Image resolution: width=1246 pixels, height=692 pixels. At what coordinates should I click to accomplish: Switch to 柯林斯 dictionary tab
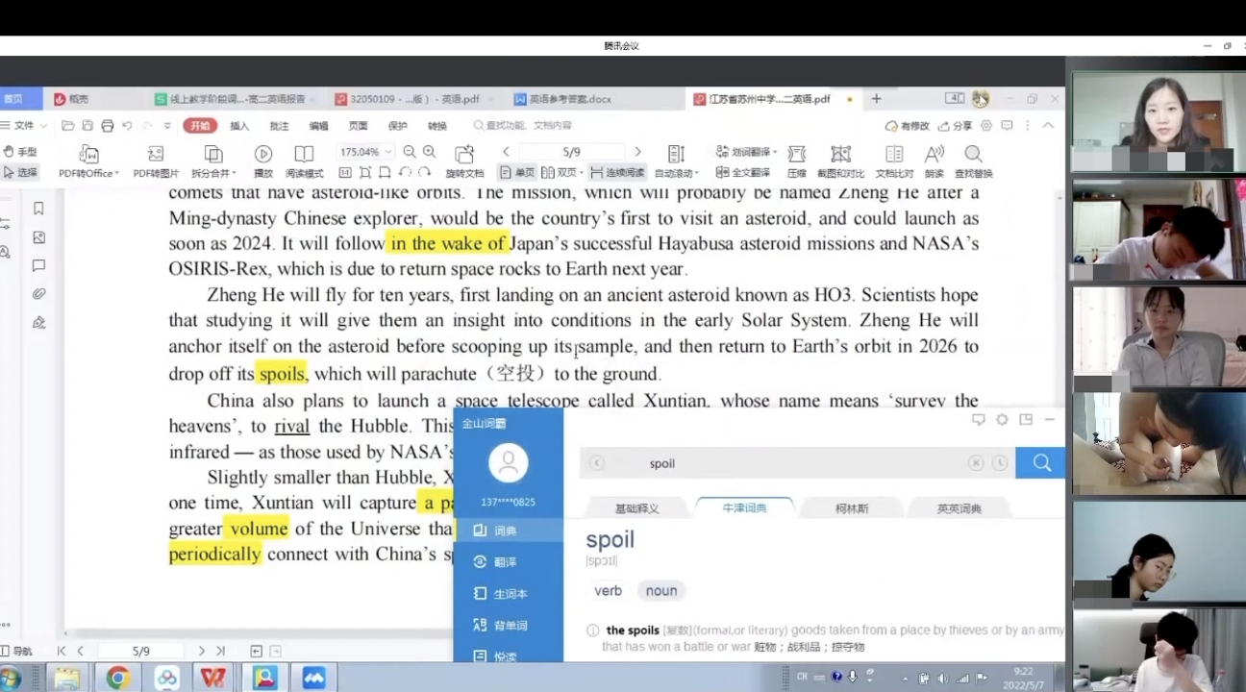[852, 508]
